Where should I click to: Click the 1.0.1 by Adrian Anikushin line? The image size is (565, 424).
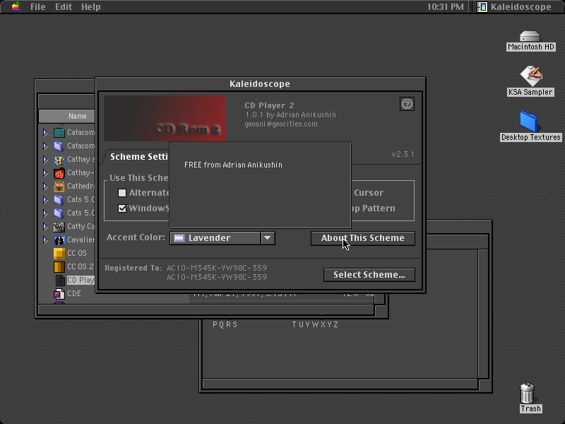click(x=290, y=114)
